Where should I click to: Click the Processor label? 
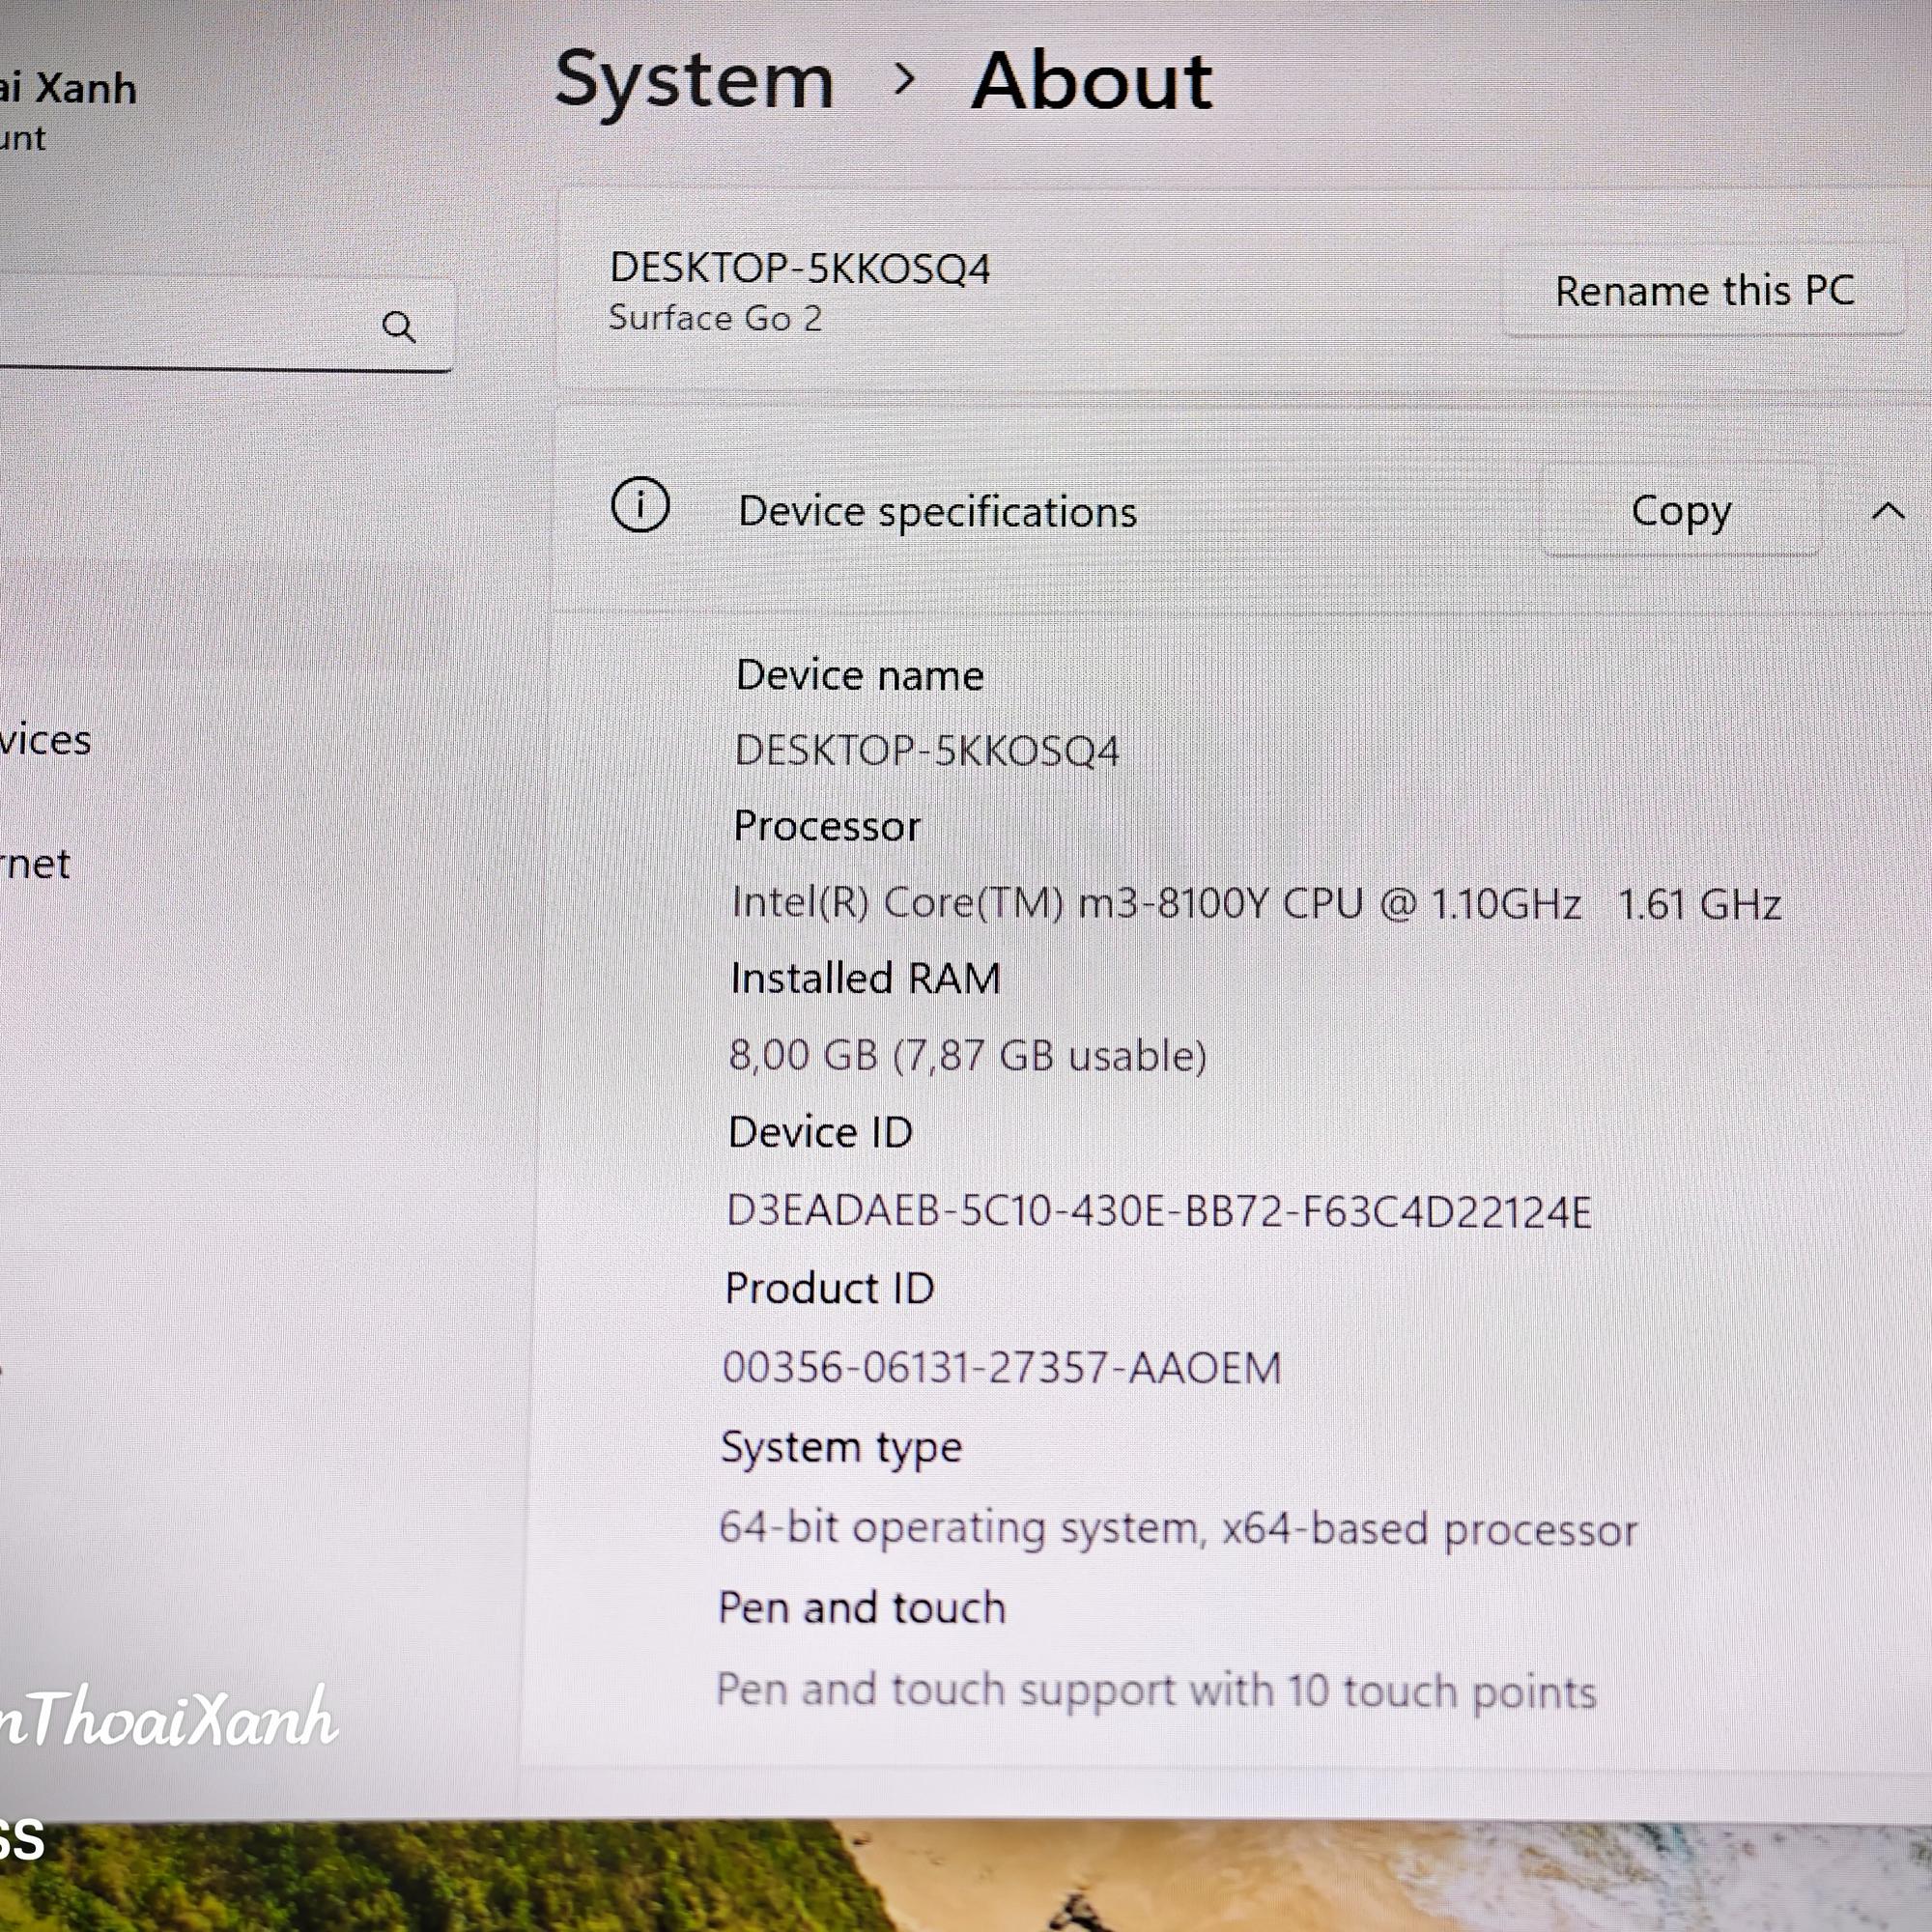point(826,826)
